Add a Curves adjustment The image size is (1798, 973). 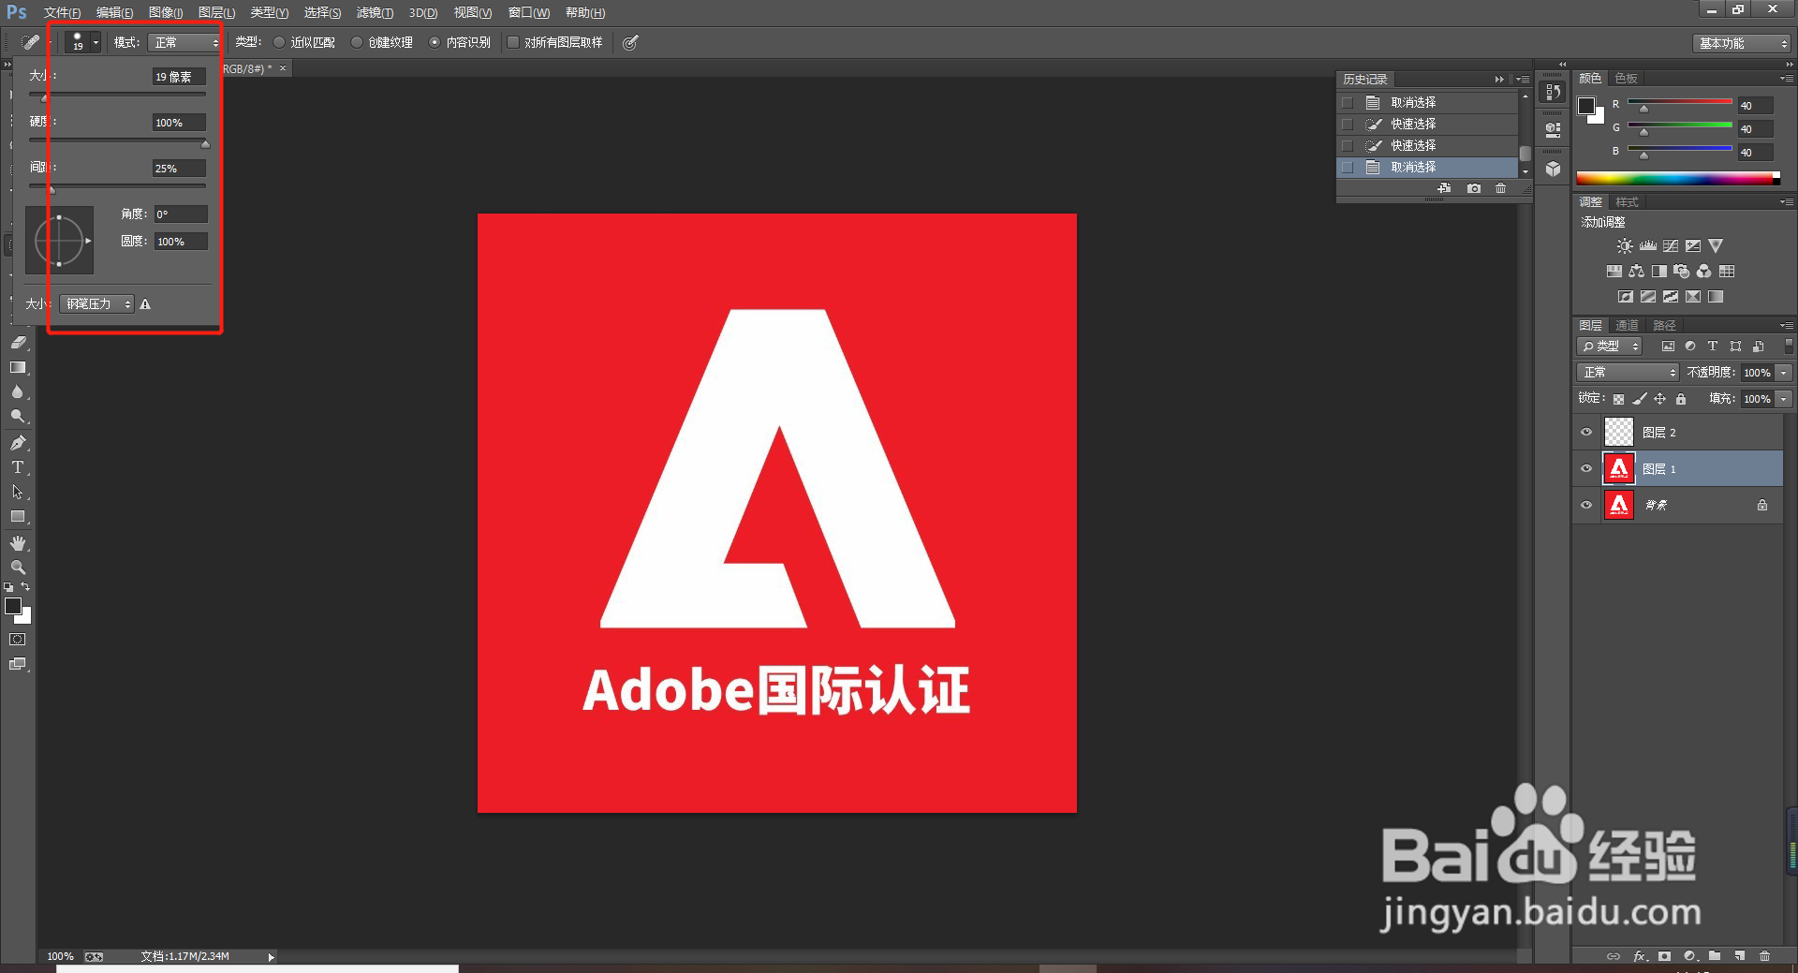click(x=1671, y=246)
